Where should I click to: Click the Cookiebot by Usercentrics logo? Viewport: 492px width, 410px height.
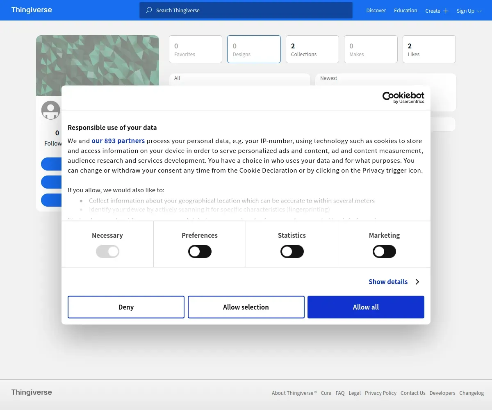(403, 98)
